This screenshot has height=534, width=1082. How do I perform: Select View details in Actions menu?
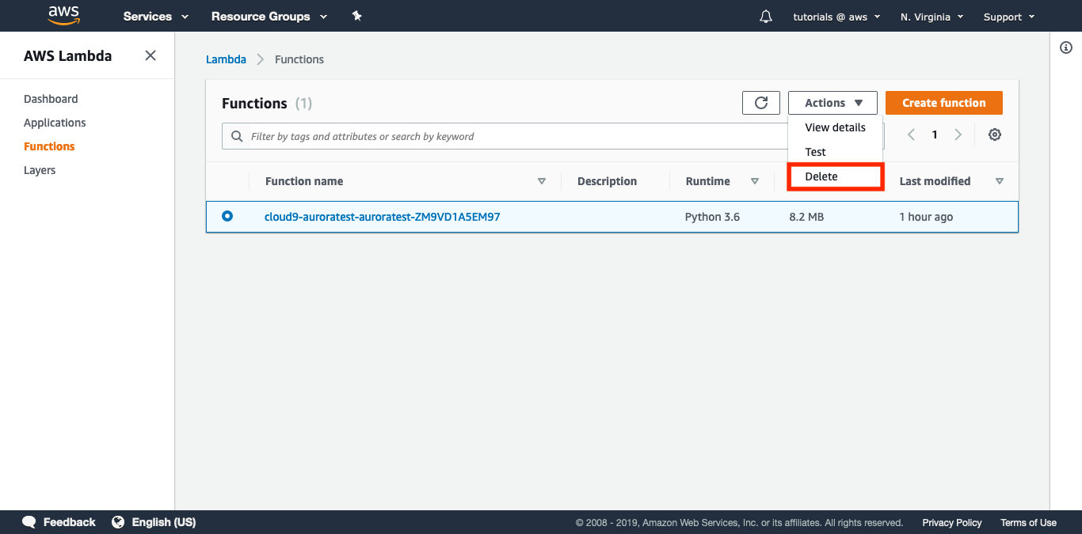pyautogui.click(x=835, y=127)
